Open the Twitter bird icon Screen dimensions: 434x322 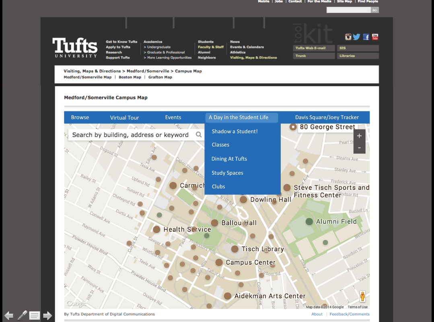356,37
